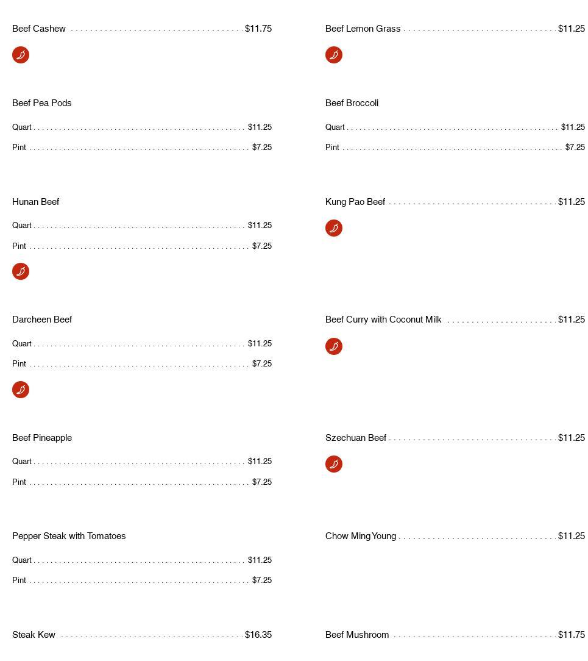Click the chili icon below Kung Pao Beef
The height and width of the screenshot is (661, 588).
point(334,228)
